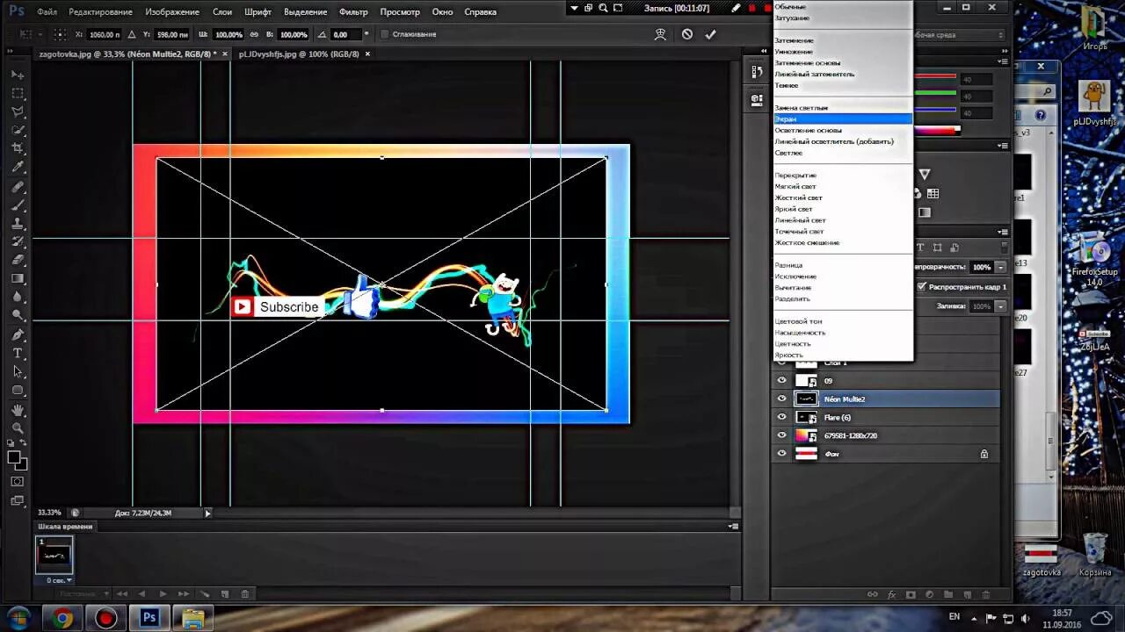Image resolution: width=1125 pixels, height=632 pixels.
Task: Add a layer style with fx icon
Action: (x=891, y=595)
